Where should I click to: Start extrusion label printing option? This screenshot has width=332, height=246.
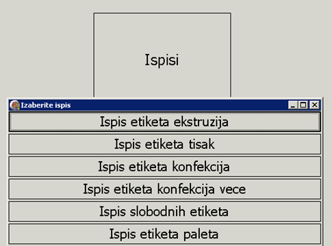coord(164,122)
